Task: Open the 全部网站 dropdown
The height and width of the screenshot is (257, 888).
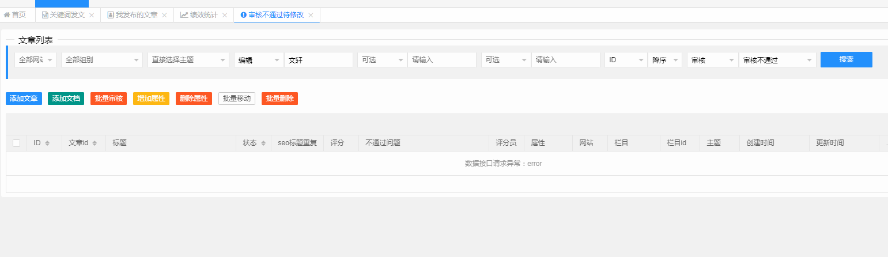Action: [x=35, y=60]
